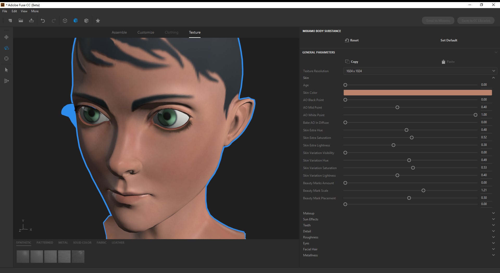Screen dimensions: 500x273
Task: Open the Skin Color swatch
Action: 417,92
